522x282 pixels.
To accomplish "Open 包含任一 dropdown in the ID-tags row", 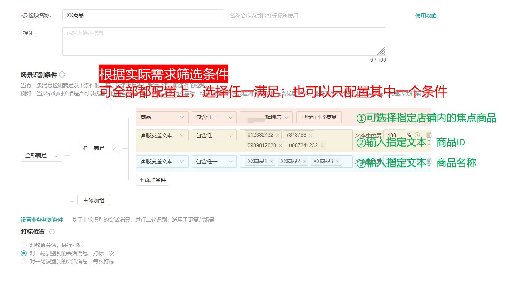I will [x=214, y=135].
